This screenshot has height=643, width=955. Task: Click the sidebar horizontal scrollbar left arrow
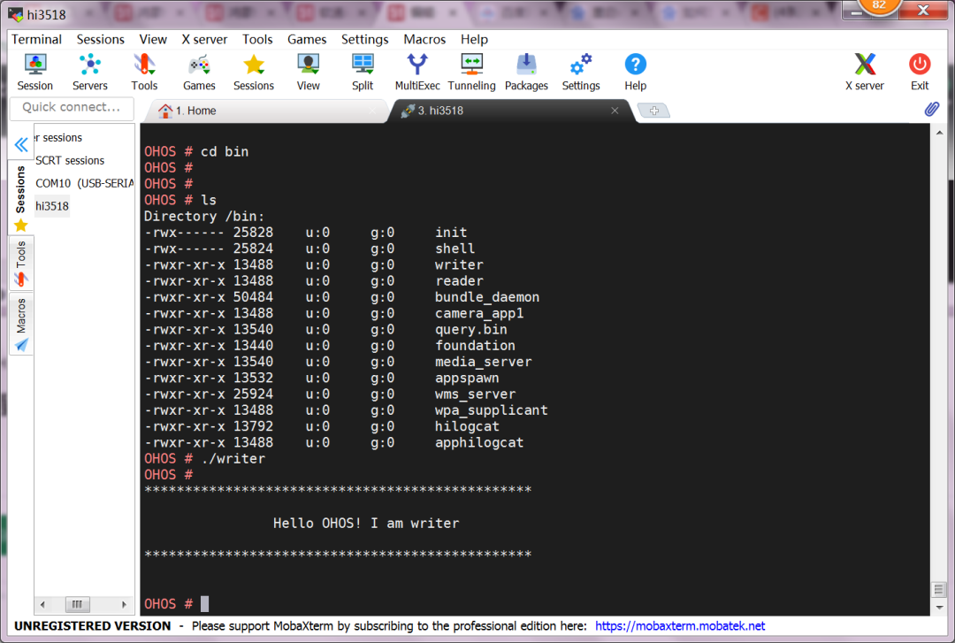[x=42, y=605]
